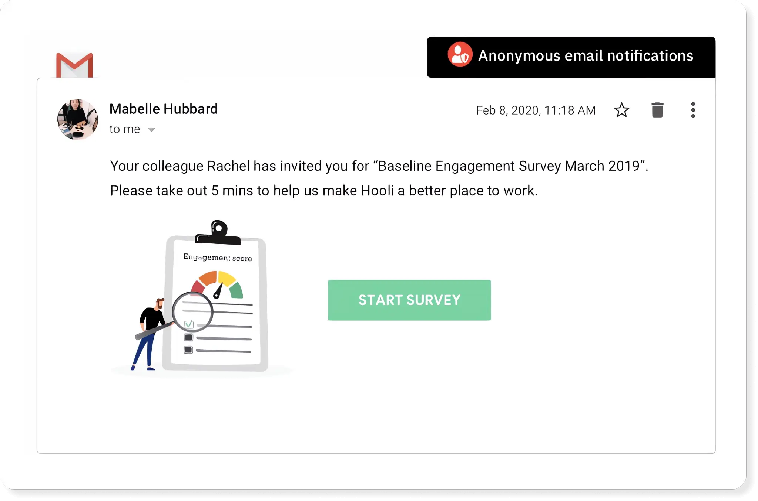Viewport: 758px width, 501px height.
Task: Expand details under sender name Mabelle Hubbard
Action: pyautogui.click(x=152, y=130)
